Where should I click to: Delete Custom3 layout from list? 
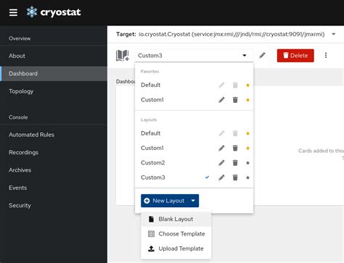[x=235, y=178]
